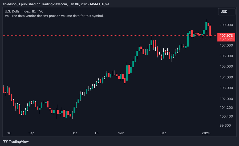Click the volume data notice text
The image size is (239, 146).
(x=54, y=16)
